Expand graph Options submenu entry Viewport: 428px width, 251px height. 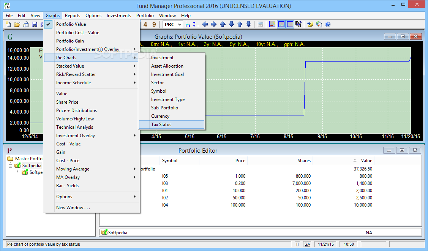point(92,197)
